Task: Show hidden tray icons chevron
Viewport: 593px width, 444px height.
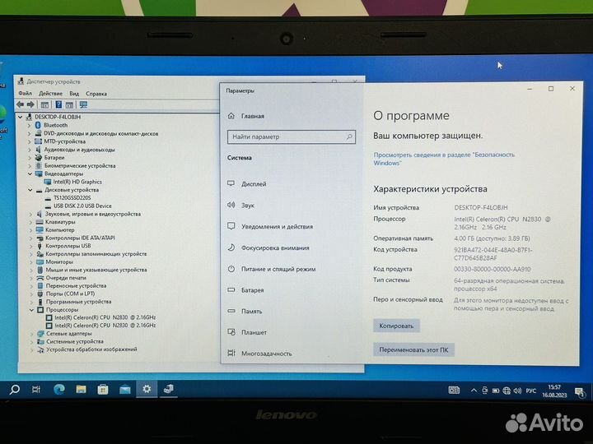Action: pos(474,391)
